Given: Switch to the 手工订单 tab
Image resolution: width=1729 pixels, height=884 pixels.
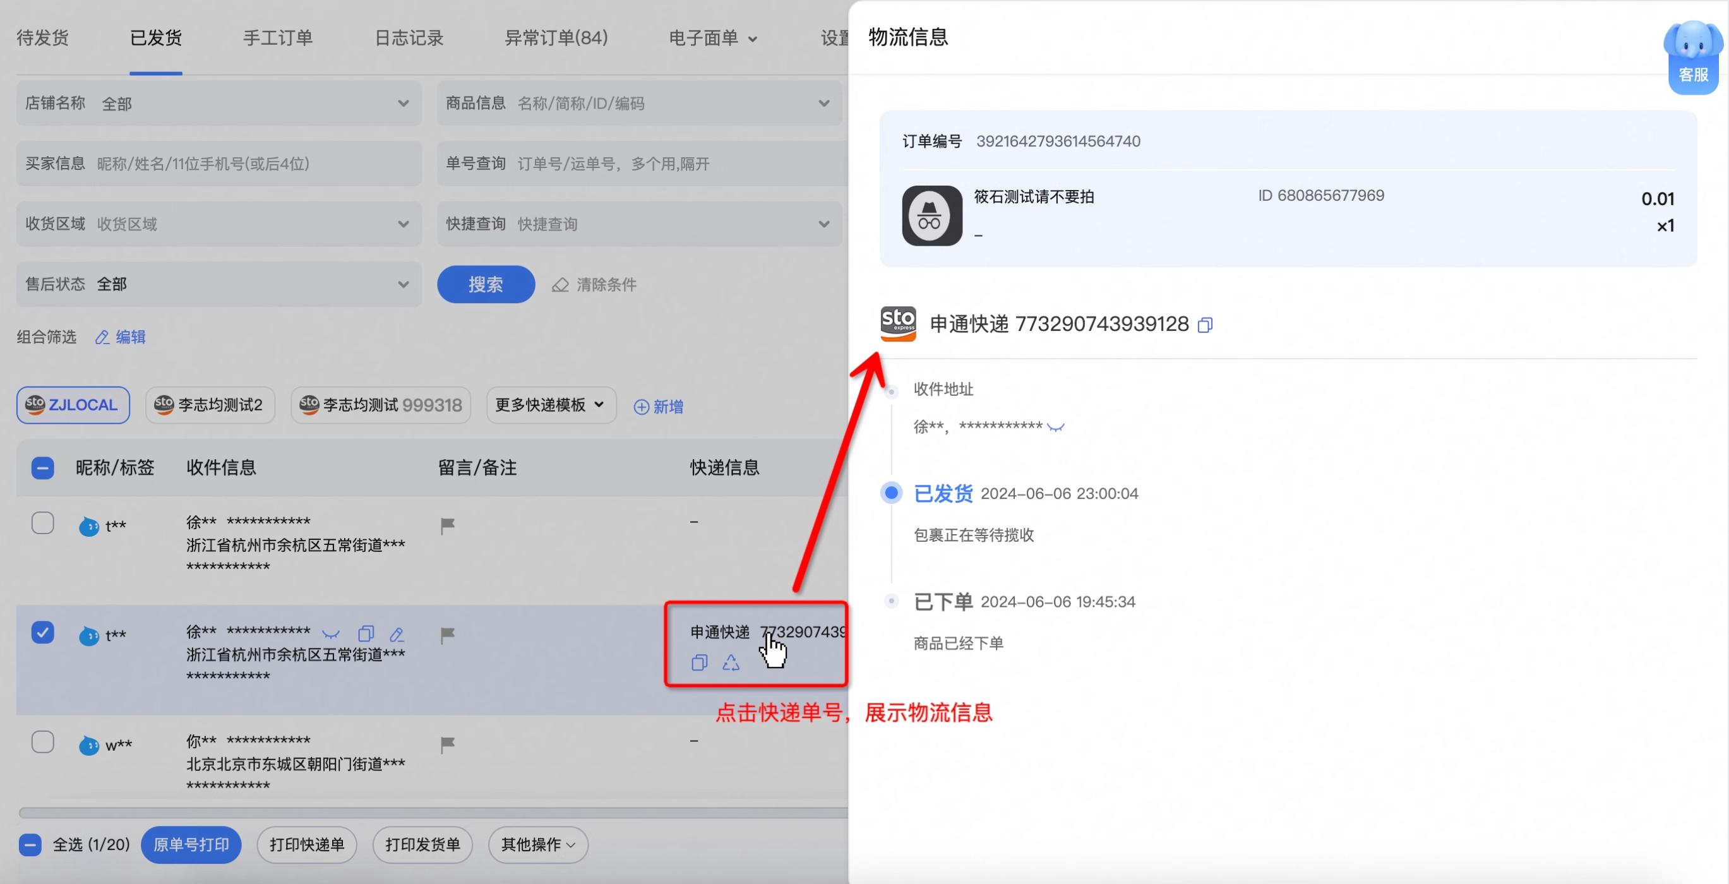Looking at the screenshot, I should pos(278,39).
